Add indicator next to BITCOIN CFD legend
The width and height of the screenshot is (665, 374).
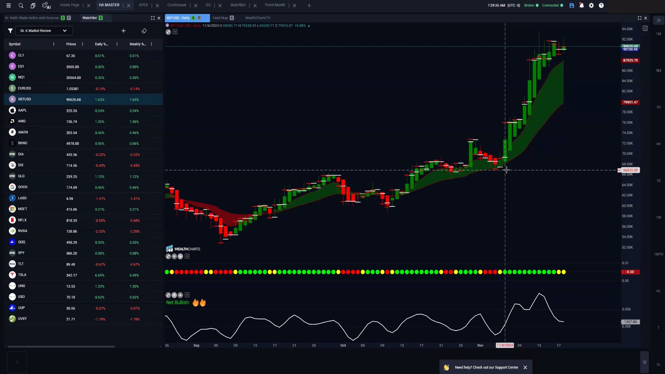175,32
